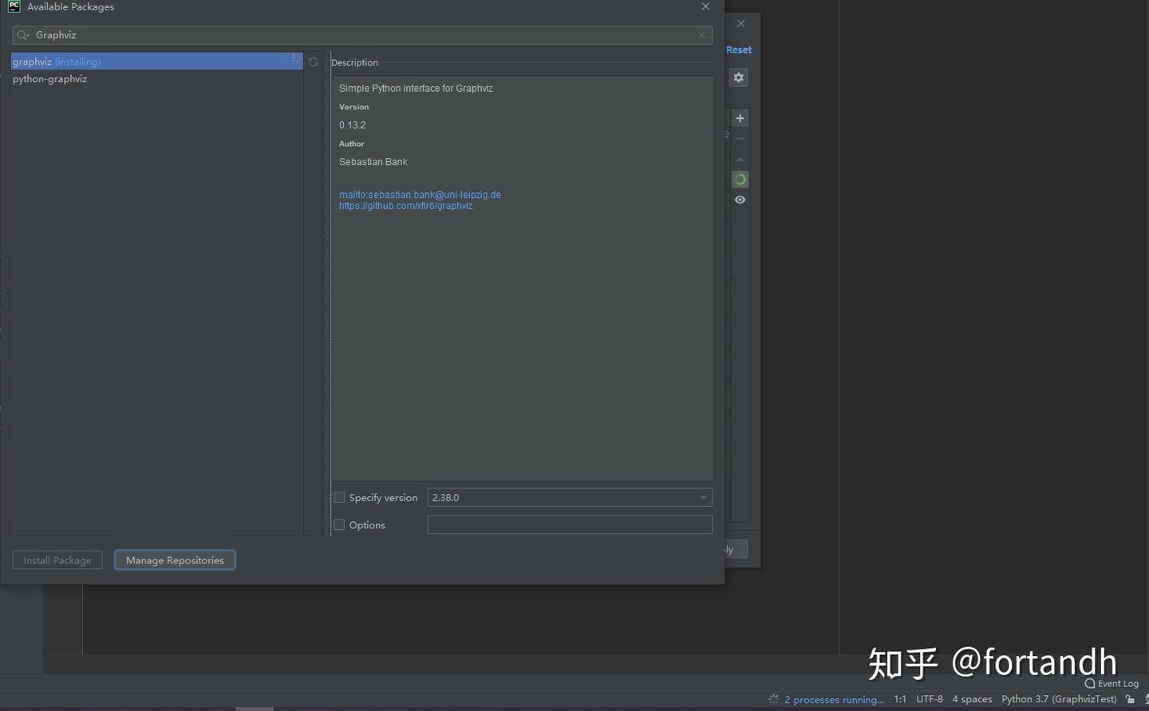Toggle the early releases eye icon
The image size is (1149, 711).
coord(740,199)
